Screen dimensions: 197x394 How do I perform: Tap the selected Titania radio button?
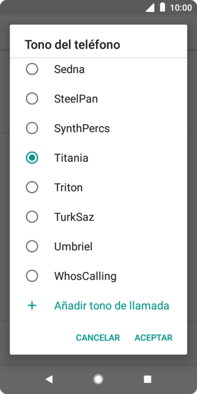pyautogui.click(x=32, y=158)
